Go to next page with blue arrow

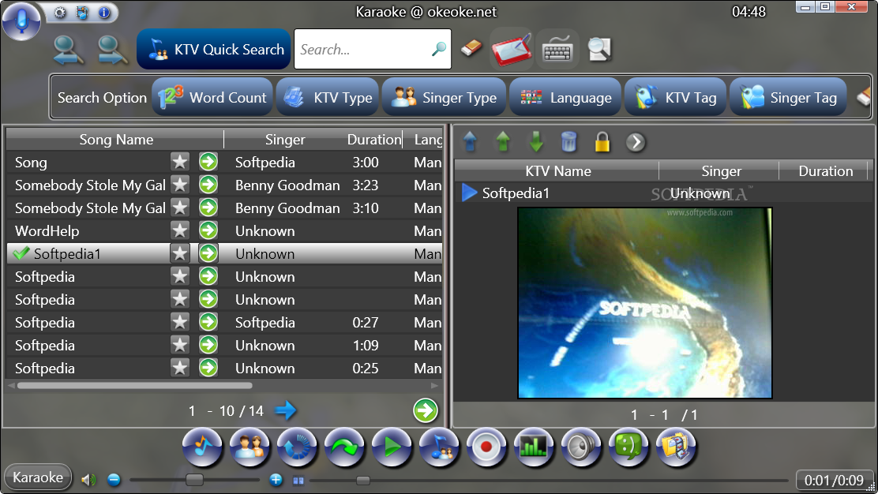285,410
